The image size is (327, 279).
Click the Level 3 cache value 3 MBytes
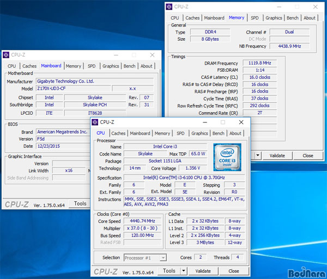(x=205, y=243)
